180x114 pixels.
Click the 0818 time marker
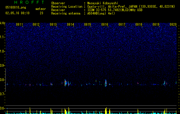139,25
